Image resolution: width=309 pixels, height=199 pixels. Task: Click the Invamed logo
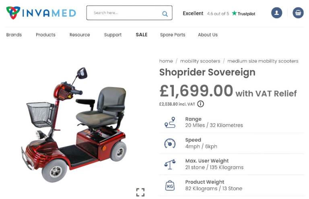pos(41,13)
